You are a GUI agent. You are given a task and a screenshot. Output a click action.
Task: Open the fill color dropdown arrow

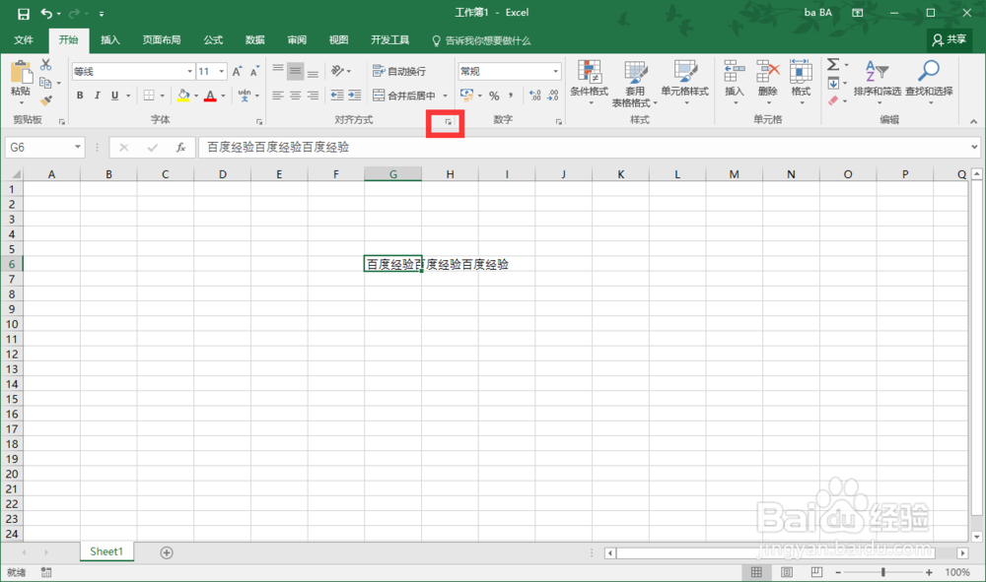point(195,96)
